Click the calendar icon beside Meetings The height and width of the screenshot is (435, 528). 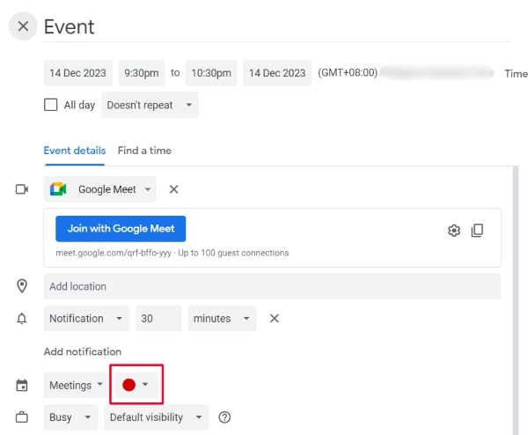[22, 386]
